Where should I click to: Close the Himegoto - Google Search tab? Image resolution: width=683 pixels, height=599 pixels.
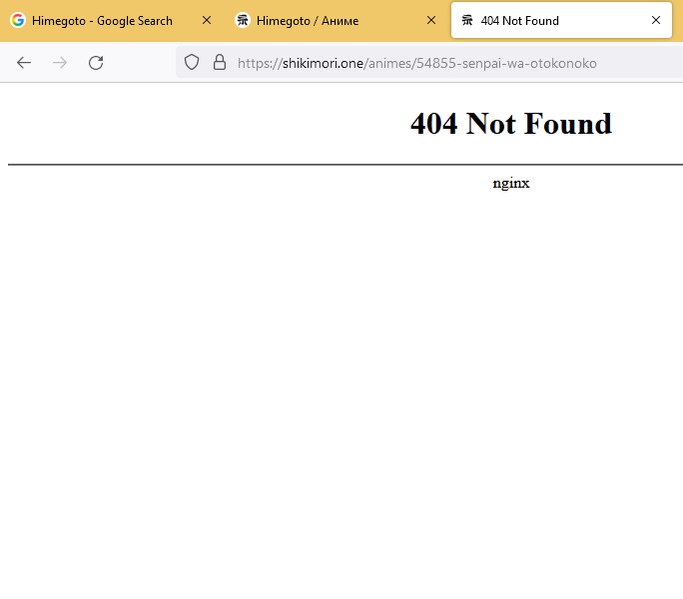207,20
